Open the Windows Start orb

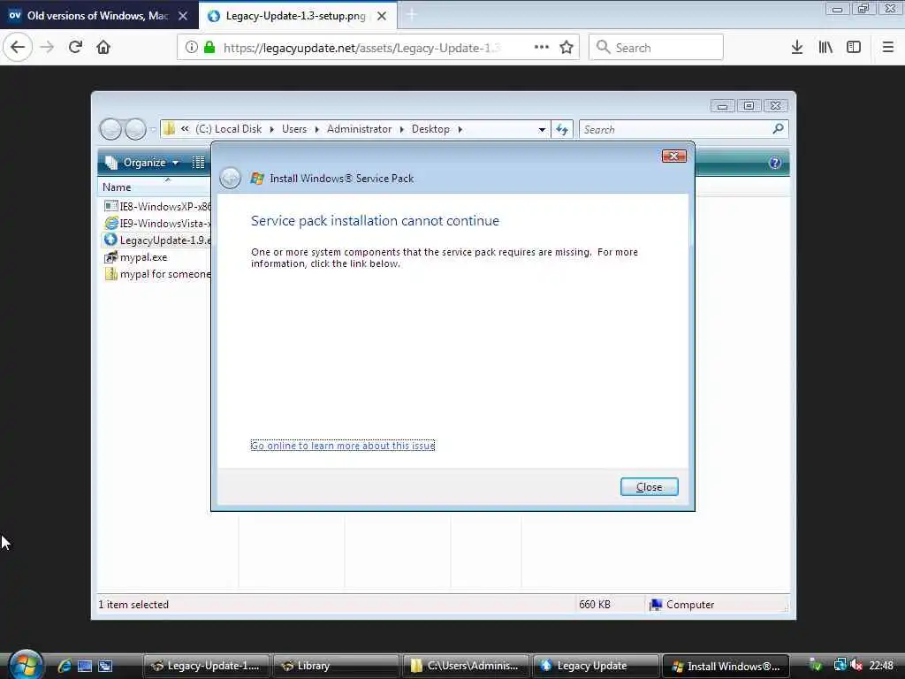point(26,665)
